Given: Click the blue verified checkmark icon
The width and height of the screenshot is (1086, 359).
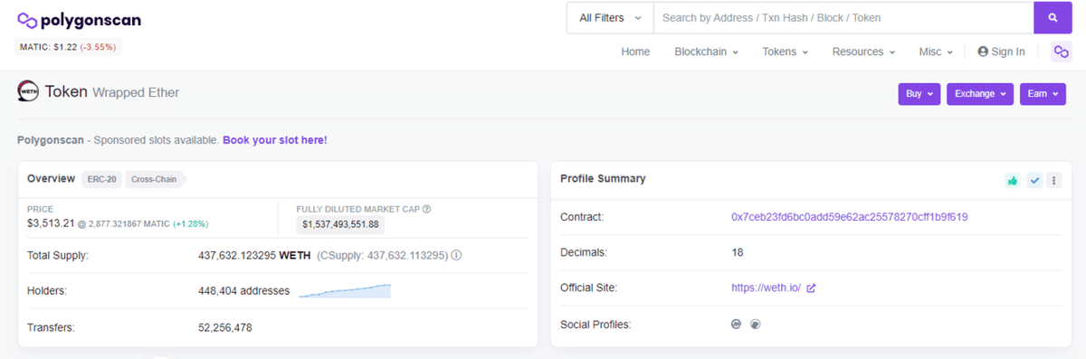Looking at the screenshot, I should [x=1035, y=180].
